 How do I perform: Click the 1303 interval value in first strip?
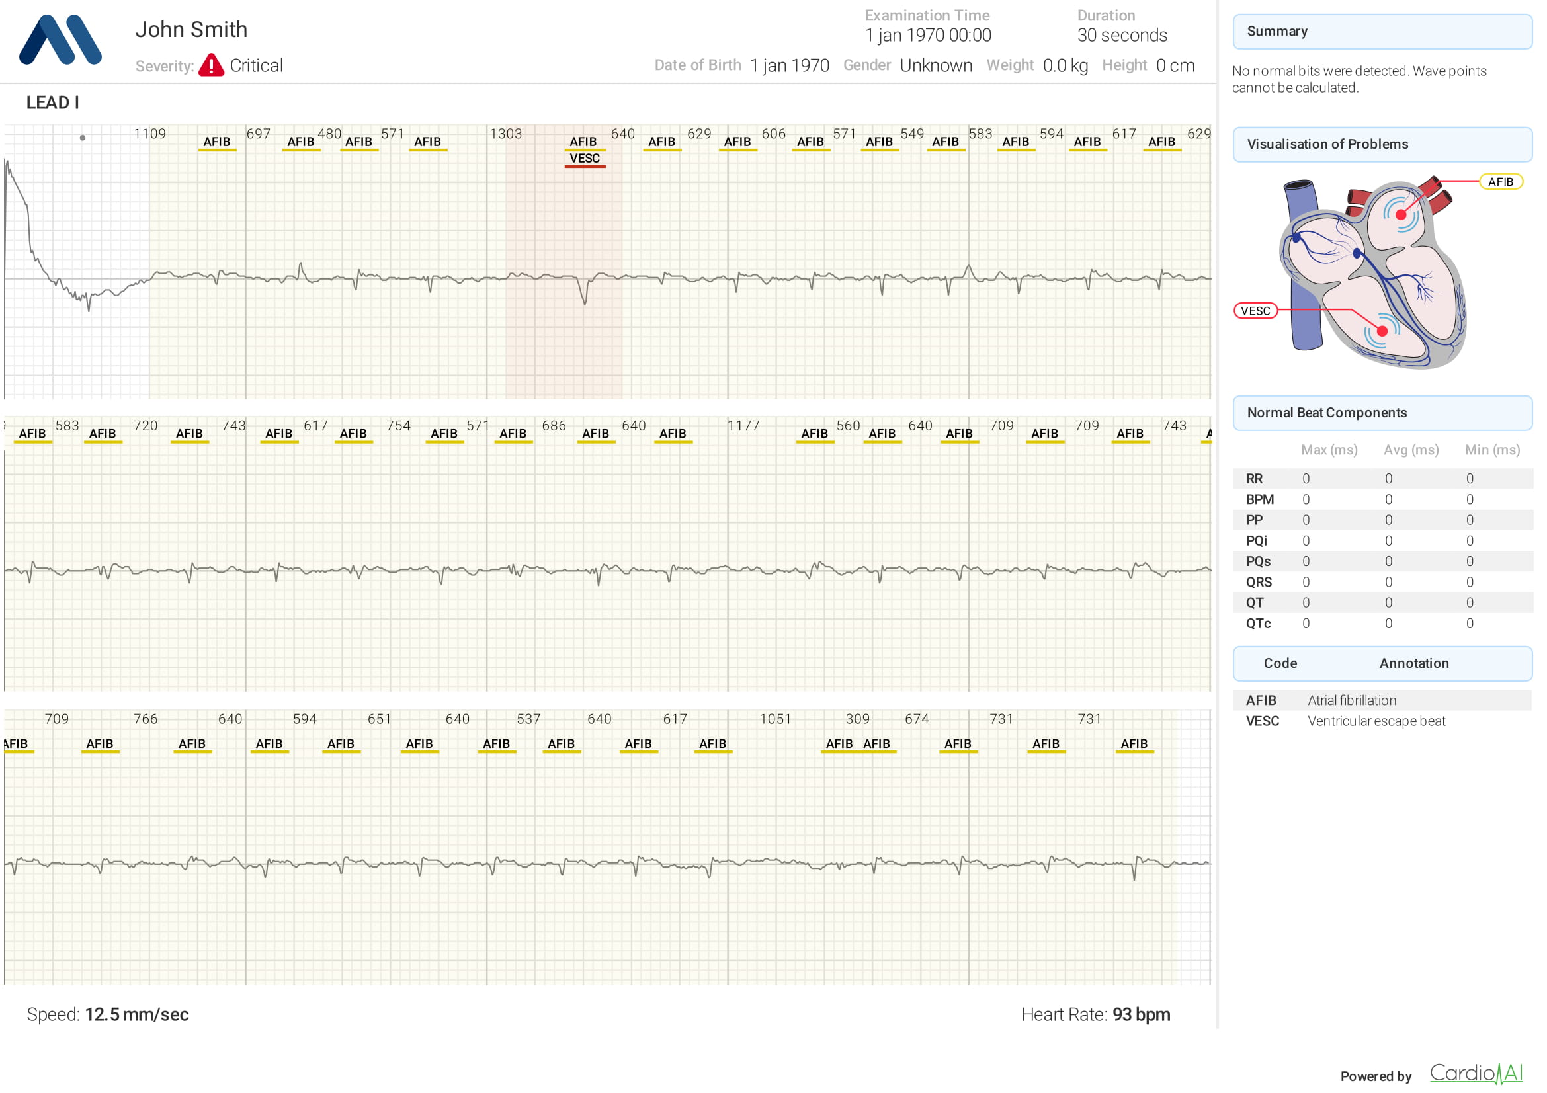[505, 134]
